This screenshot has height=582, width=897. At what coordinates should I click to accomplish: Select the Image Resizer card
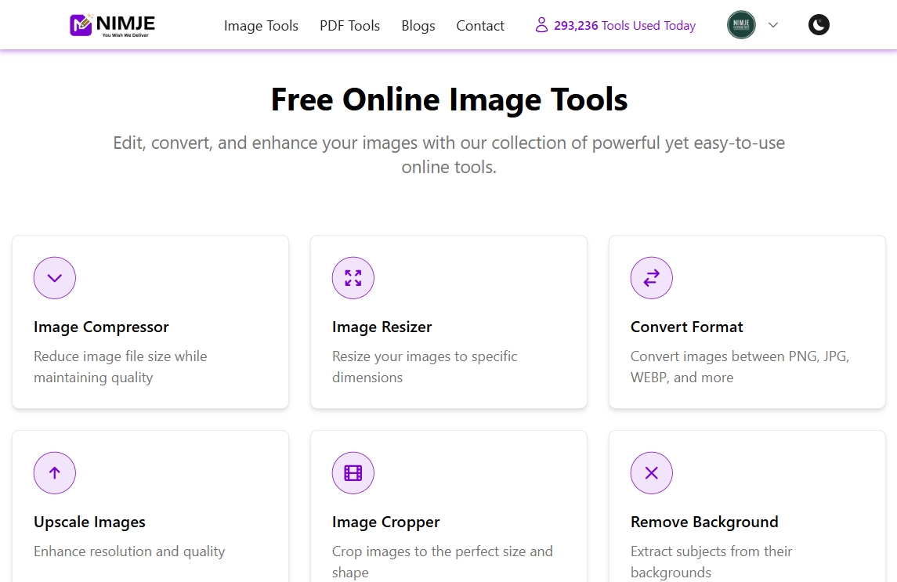[448, 321]
